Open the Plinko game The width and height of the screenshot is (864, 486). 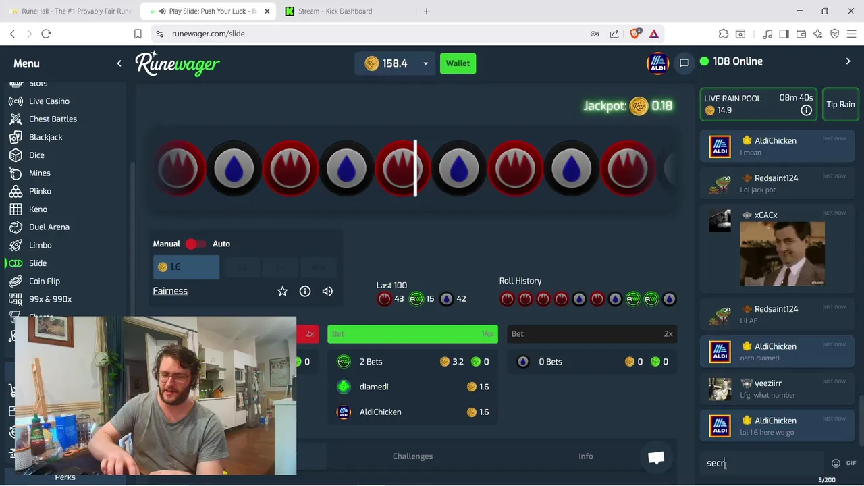pos(40,191)
